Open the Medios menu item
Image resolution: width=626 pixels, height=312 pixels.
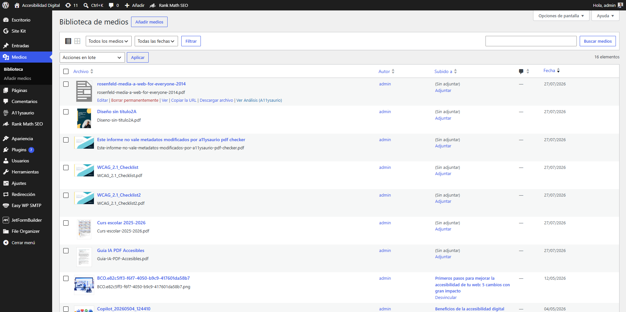[26, 57]
